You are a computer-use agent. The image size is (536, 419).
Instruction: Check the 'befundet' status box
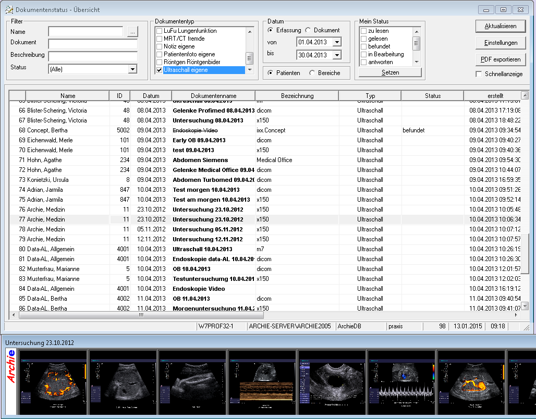coord(363,46)
